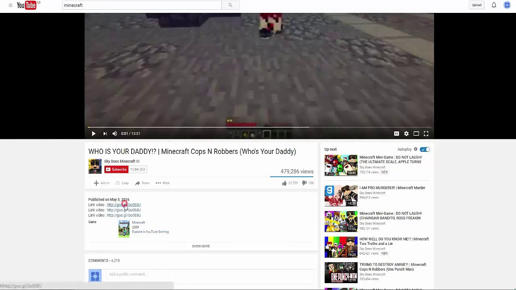Seek using the video progress bar
The width and height of the screenshot is (516, 290).
[x=259, y=127]
